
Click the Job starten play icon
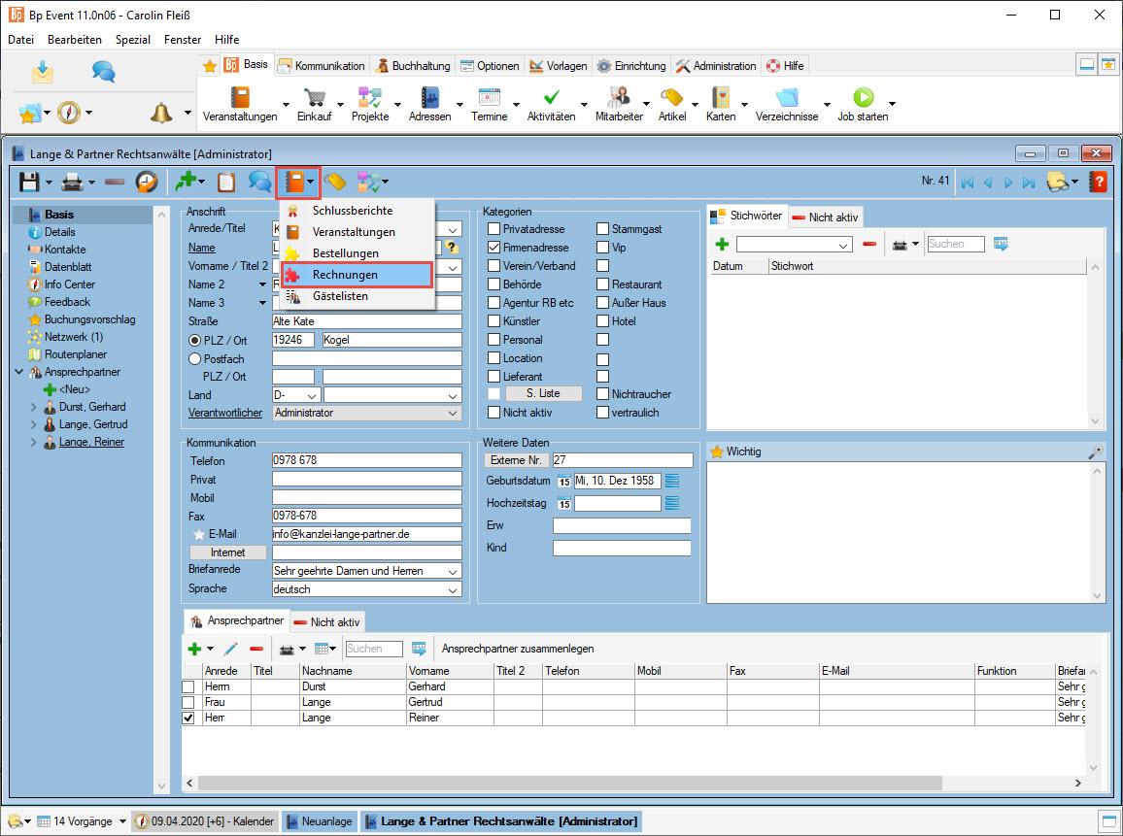pos(863,98)
